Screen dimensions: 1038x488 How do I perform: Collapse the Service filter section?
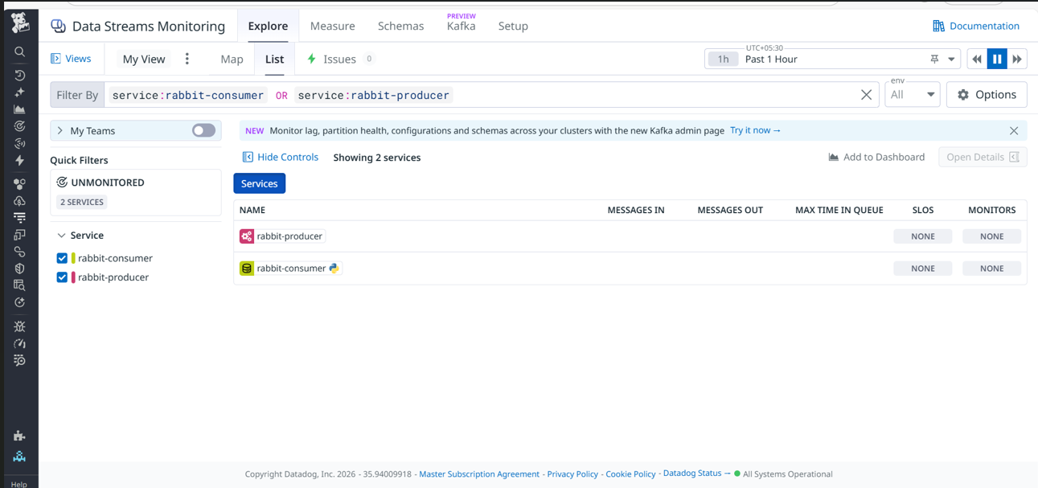coord(61,236)
